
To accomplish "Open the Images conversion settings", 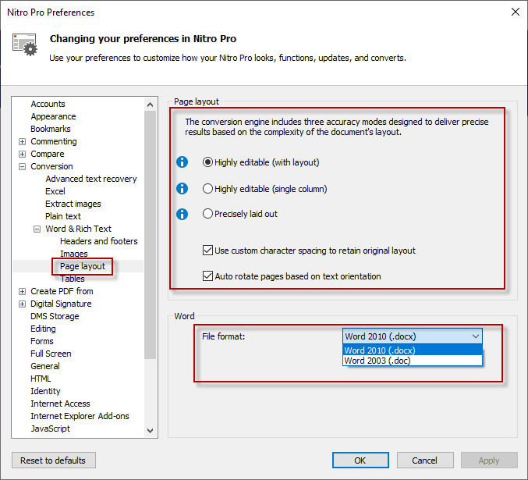I will click(x=74, y=254).
